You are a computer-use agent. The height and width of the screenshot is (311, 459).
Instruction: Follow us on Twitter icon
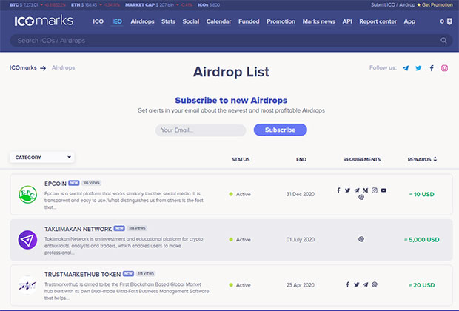(418, 68)
